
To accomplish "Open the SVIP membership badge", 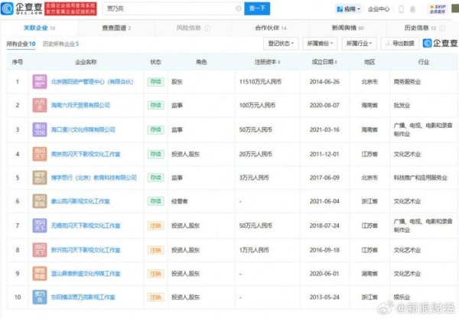I will [x=438, y=8].
